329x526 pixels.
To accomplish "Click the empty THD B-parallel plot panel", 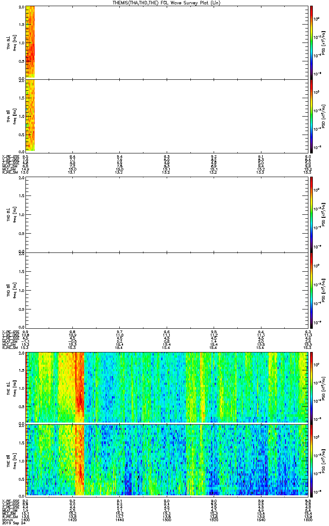I will pyautogui.click(x=167, y=290).
